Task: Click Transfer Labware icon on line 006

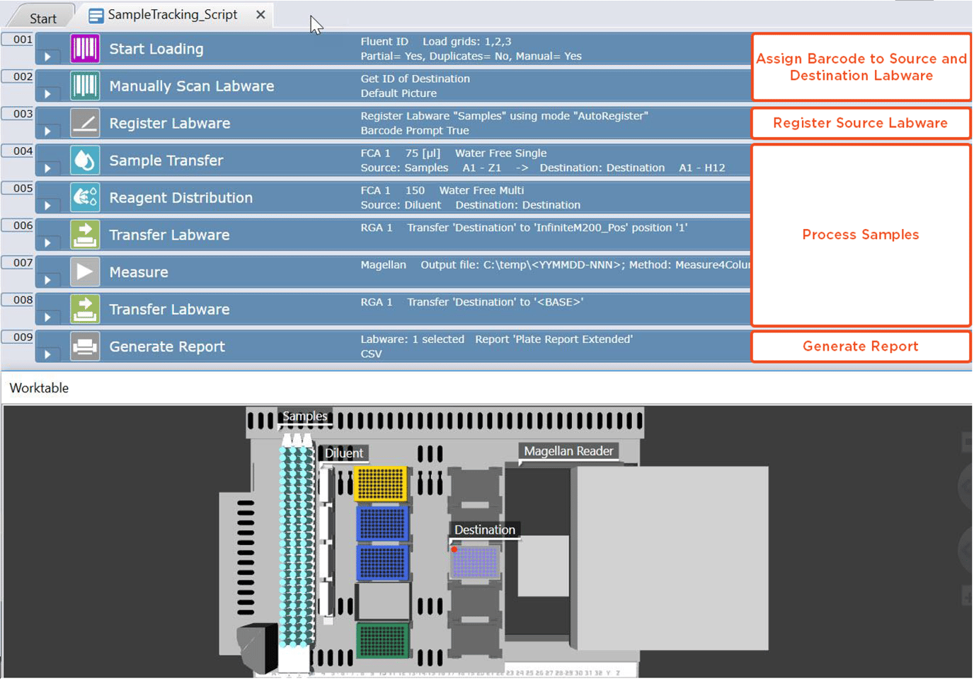Action: tap(85, 235)
